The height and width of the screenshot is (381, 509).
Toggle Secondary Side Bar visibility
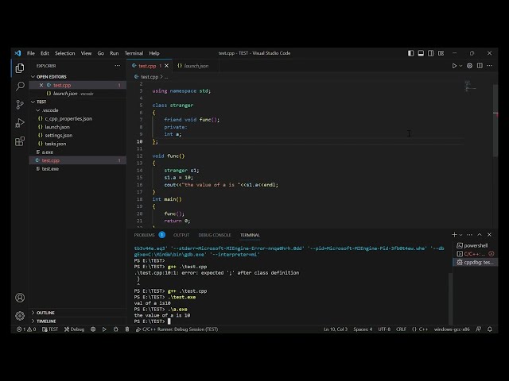click(x=430, y=53)
